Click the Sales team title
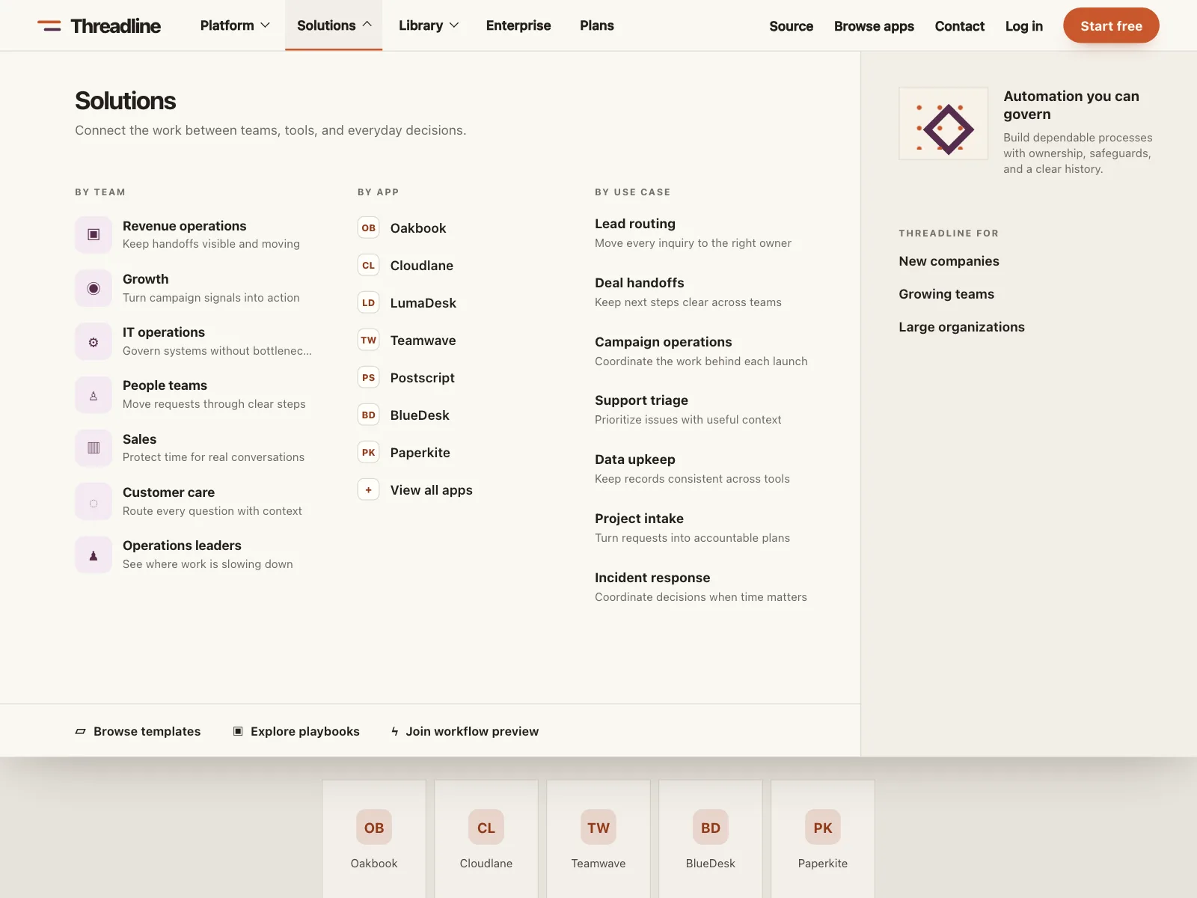1197x898 pixels. click(x=140, y=439)
